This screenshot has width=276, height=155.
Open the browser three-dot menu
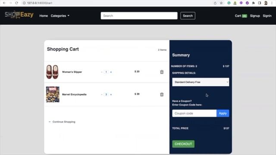272,3
